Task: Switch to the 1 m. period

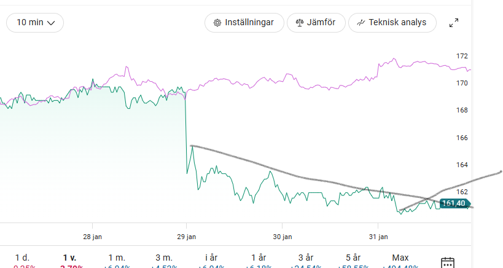Action: (x=117, y=258)
